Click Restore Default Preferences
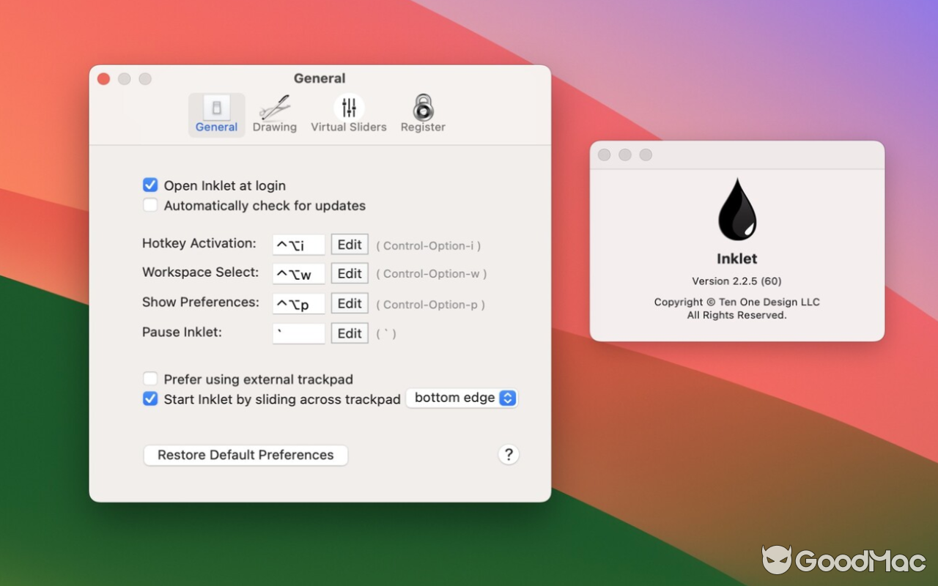This screenshot has width=938, height=586. point(245,455)
